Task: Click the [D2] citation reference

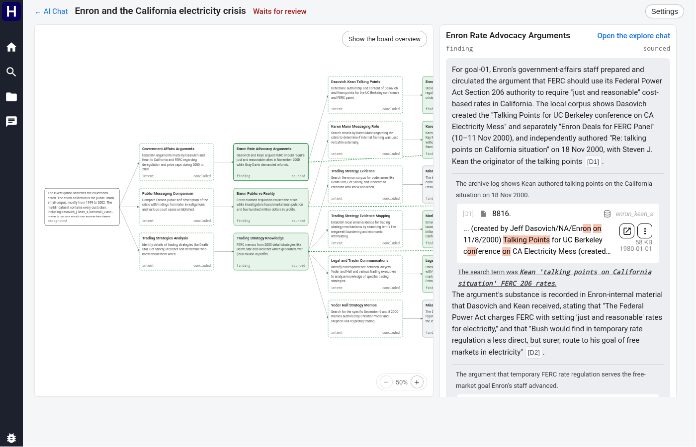Action: pos(533,352)
